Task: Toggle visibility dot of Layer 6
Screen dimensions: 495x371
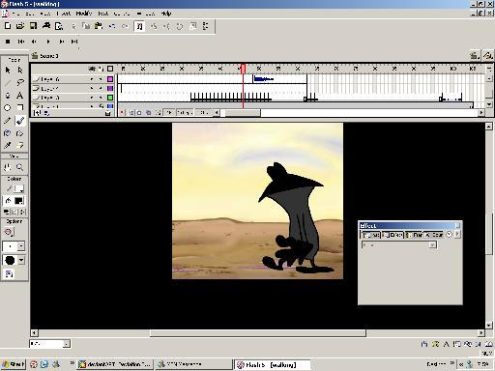Action: [92, 79]
